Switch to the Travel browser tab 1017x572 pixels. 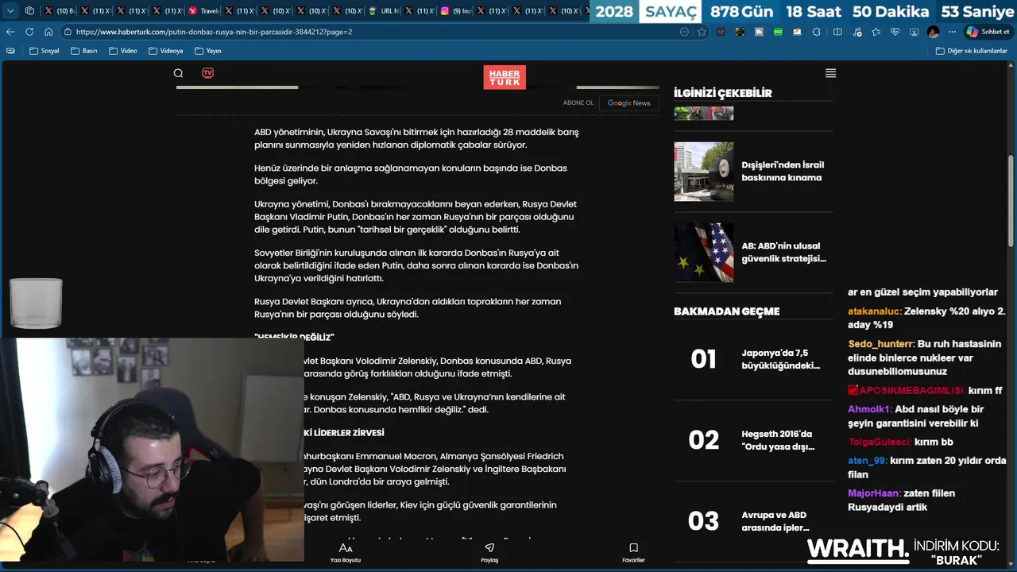203,11
